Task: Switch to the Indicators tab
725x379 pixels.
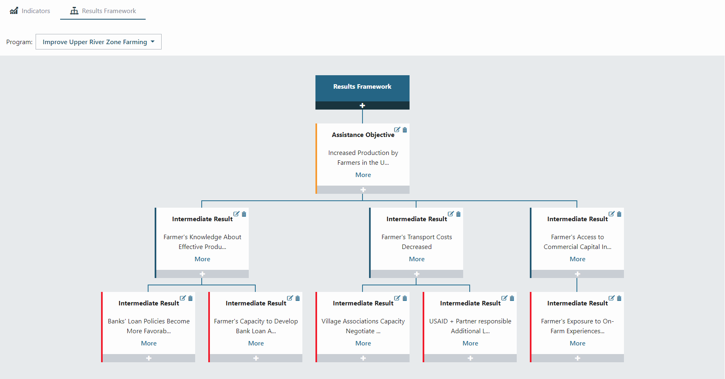Action: (30, 11)
